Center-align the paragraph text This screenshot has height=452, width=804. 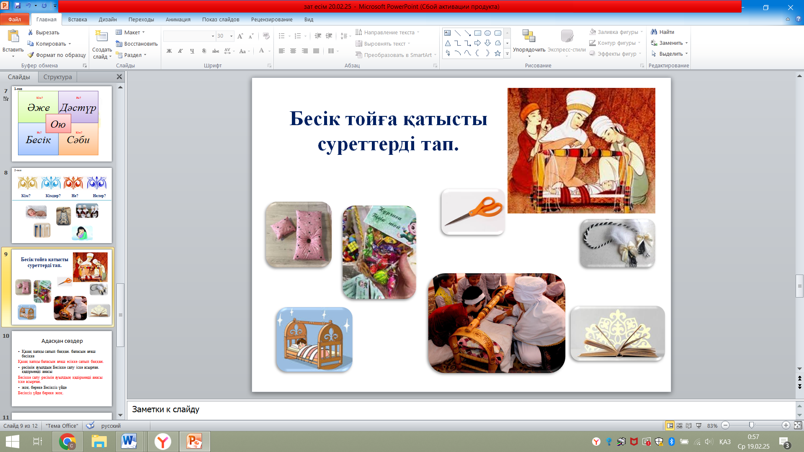(x=293, y=51)
